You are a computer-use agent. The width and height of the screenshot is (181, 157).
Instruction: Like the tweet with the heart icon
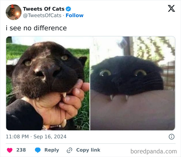click(10, 150)
